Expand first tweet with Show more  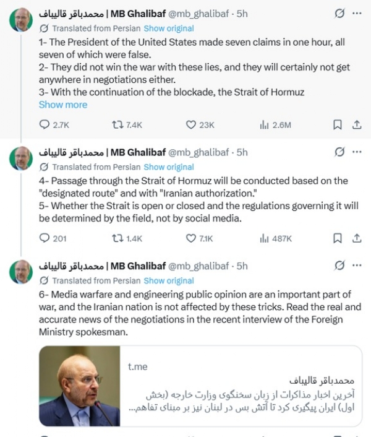point(63,105)
